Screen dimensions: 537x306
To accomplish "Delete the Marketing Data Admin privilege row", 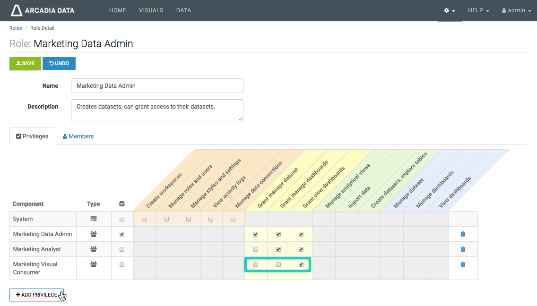I will tap(463, 234).
